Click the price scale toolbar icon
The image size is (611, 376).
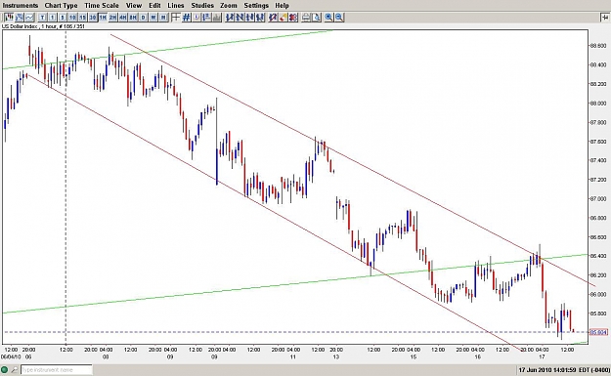point(206,18)
